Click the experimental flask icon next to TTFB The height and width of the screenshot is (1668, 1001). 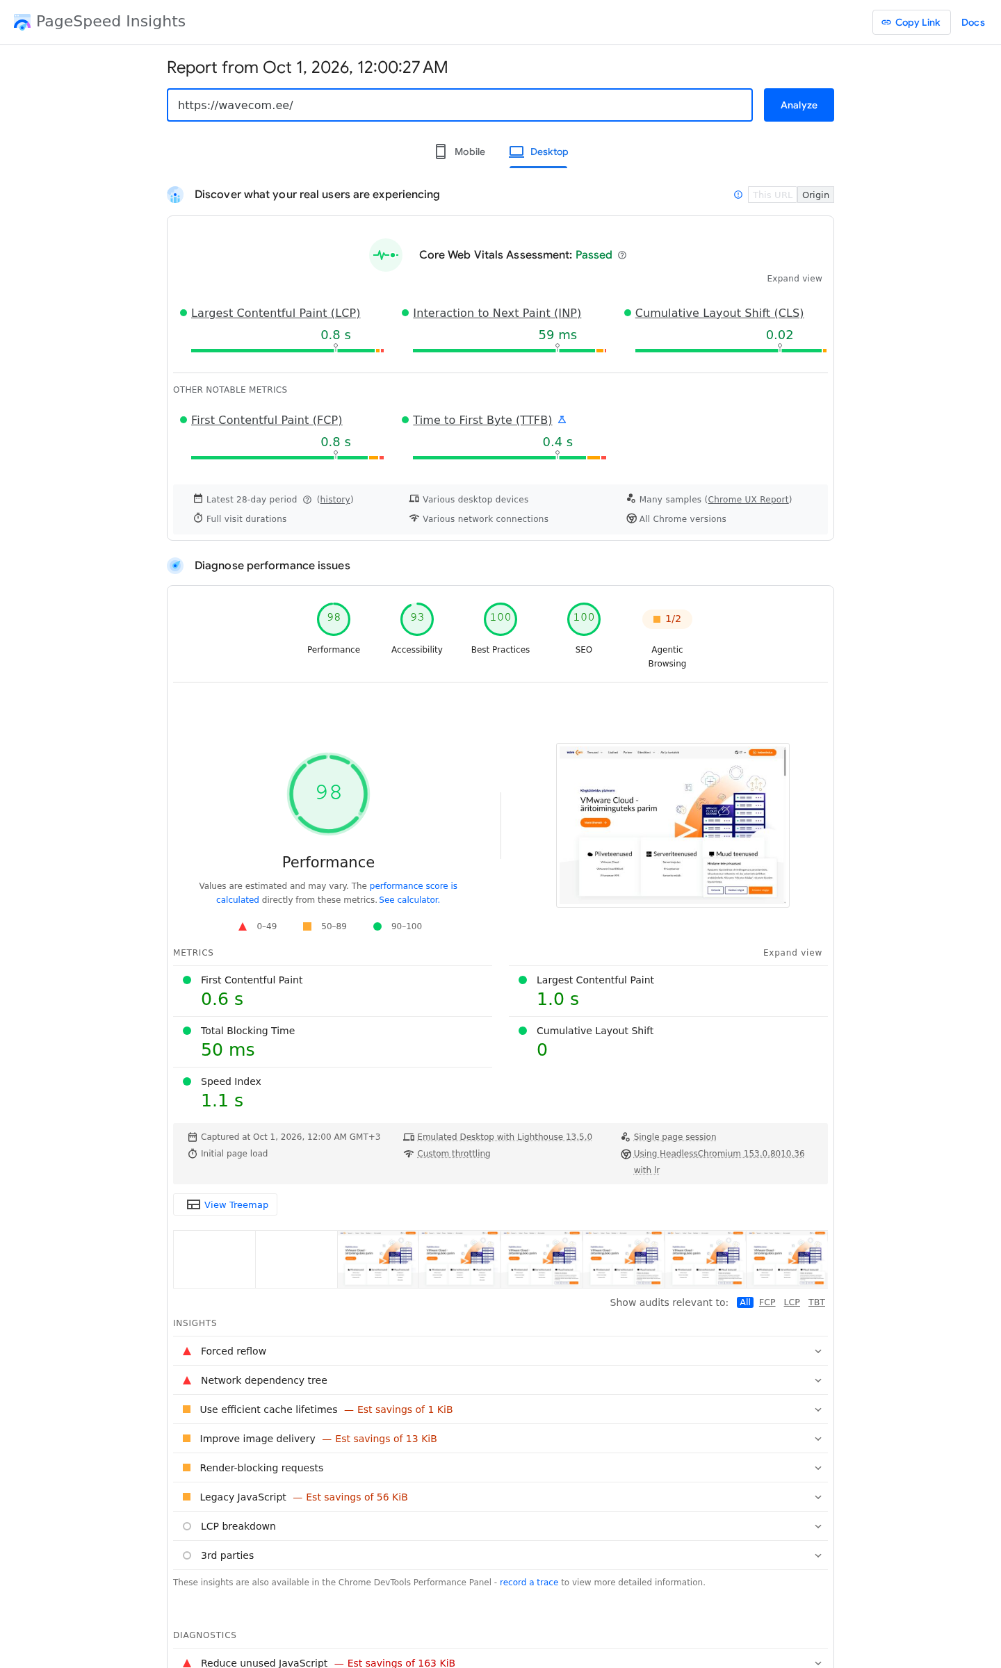562,419
